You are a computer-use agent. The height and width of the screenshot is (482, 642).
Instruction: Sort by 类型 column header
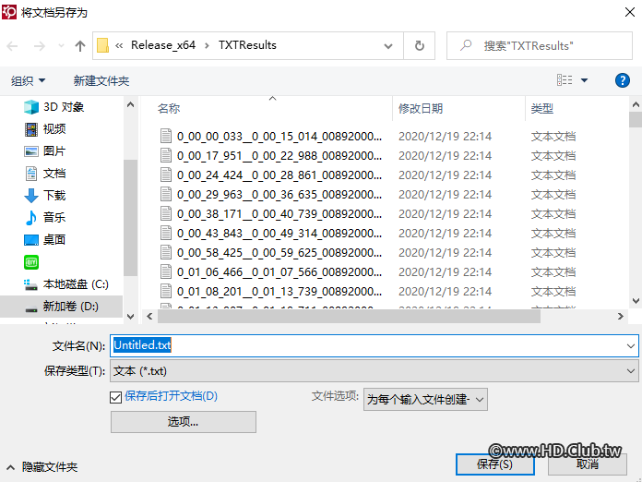point(542,109)
